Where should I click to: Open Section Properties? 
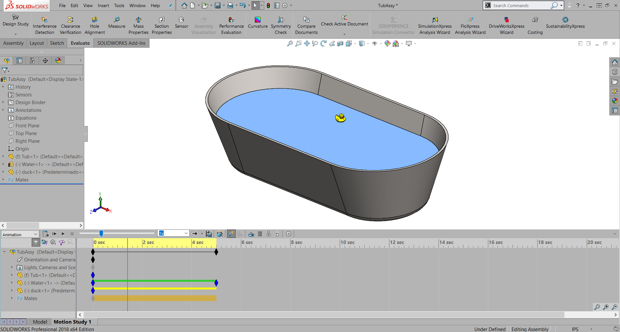point(162,25)
